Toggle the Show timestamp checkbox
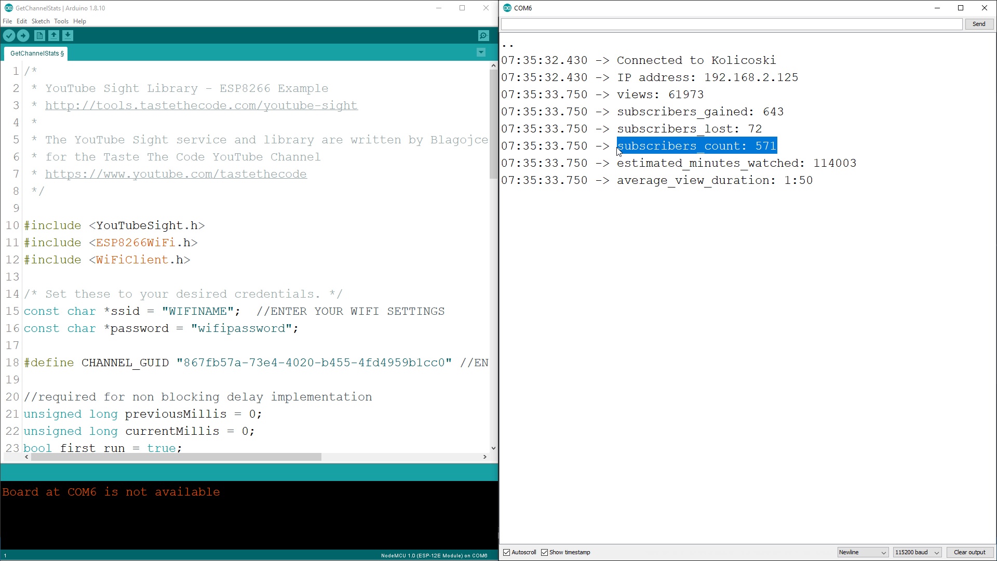The image size is (997, 561). tap(545, 552)
